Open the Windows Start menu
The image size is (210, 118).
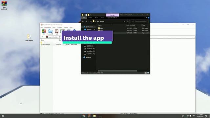click(3, 116)
